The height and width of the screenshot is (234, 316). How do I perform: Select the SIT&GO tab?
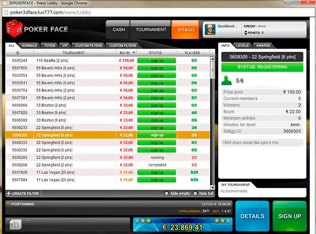tap(186, 29)
